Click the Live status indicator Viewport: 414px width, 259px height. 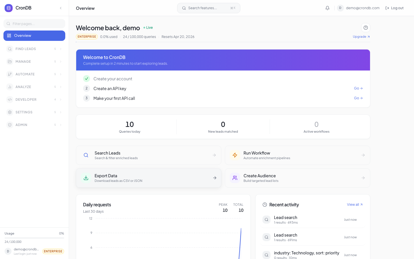click(x=148, y=28)
